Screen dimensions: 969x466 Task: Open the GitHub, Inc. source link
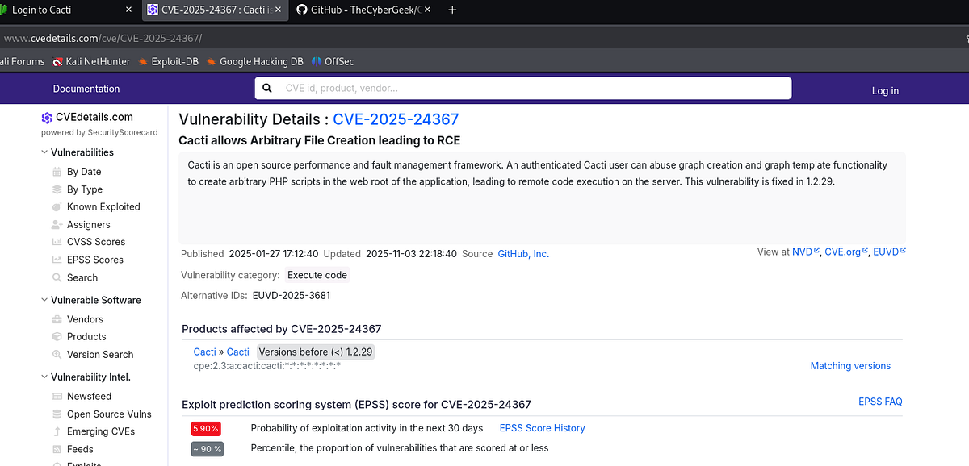tap(523, 253)
